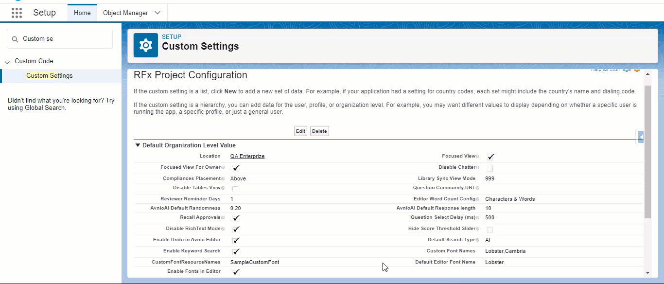Select Custom Settings in the sidebar tree

[50, 76]
